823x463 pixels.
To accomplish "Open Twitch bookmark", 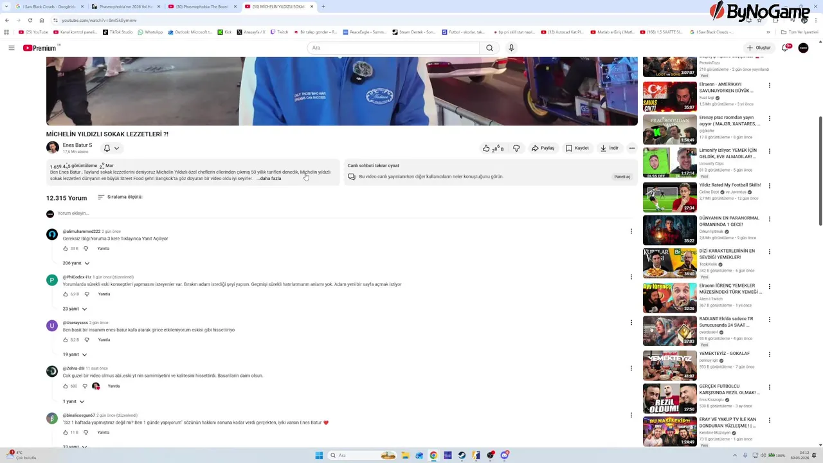I will click(x=280, y=32).
